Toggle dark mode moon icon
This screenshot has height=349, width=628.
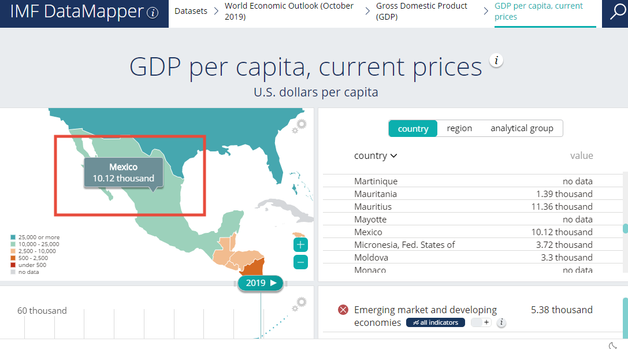pos(613,346)
